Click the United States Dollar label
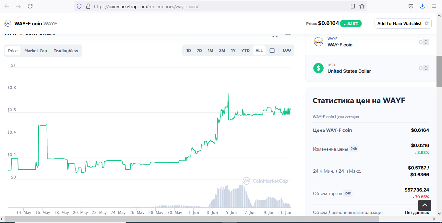 pyautogui.click(x=349, y=71)
